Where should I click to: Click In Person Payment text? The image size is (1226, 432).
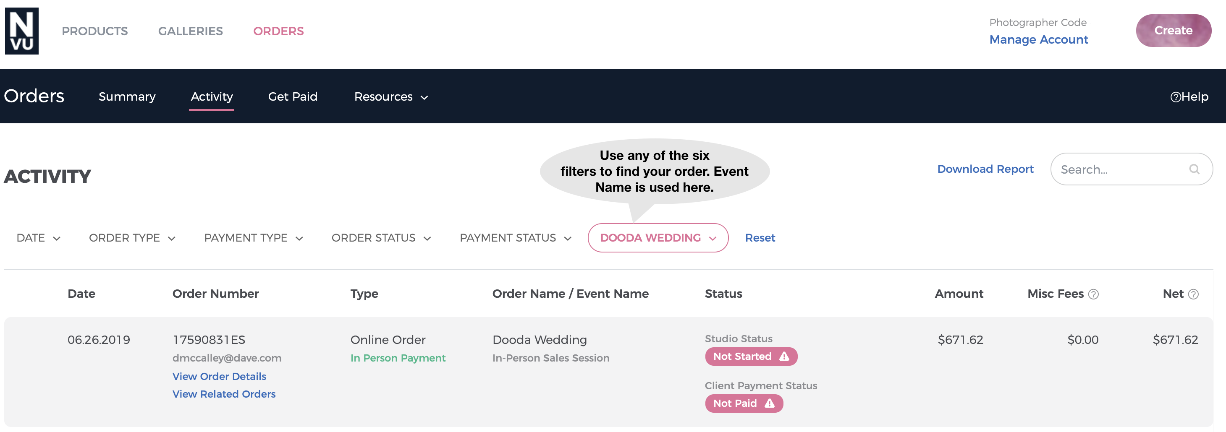pyautogui.click(x=398, y=358)
